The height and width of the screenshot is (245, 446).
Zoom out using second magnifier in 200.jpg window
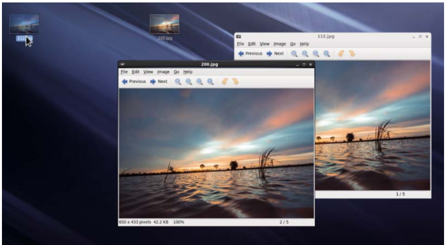coord(189,82)
